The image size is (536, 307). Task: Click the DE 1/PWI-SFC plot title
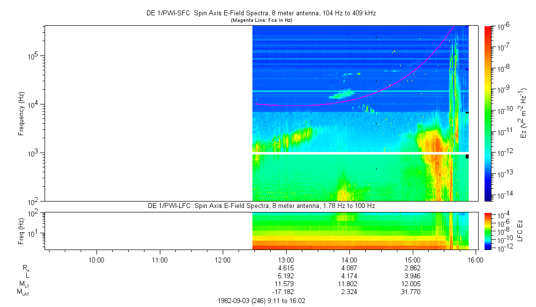tap(261, 13)
